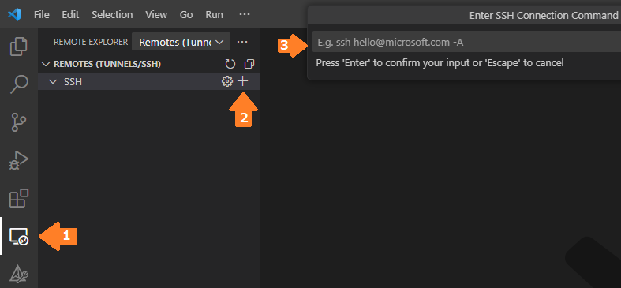Select the Remote Explorer icon

[x=19, y=237]
